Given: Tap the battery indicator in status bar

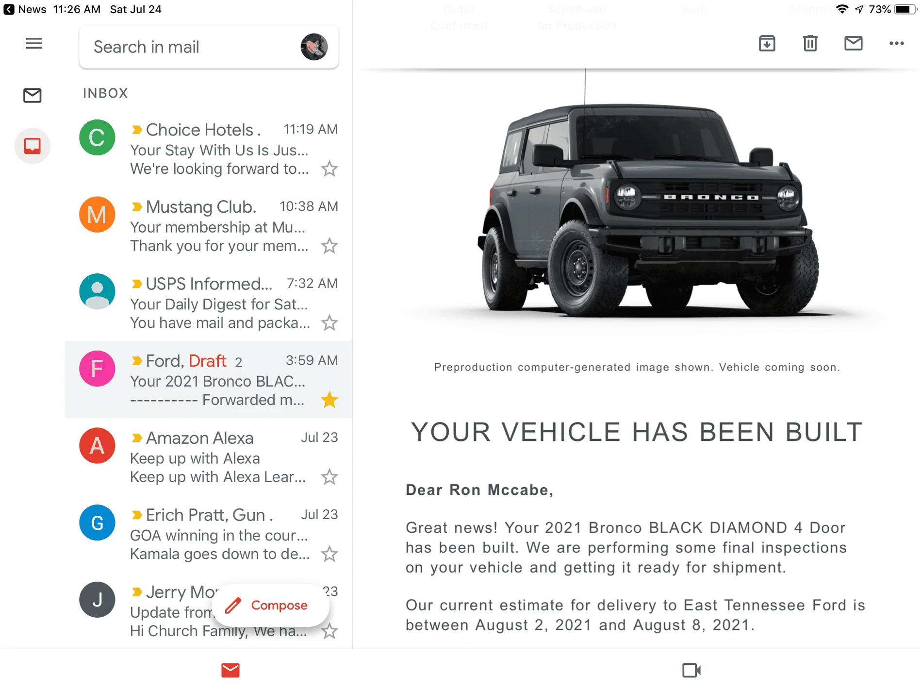Looking at the screenshot, I should (905, 9).
